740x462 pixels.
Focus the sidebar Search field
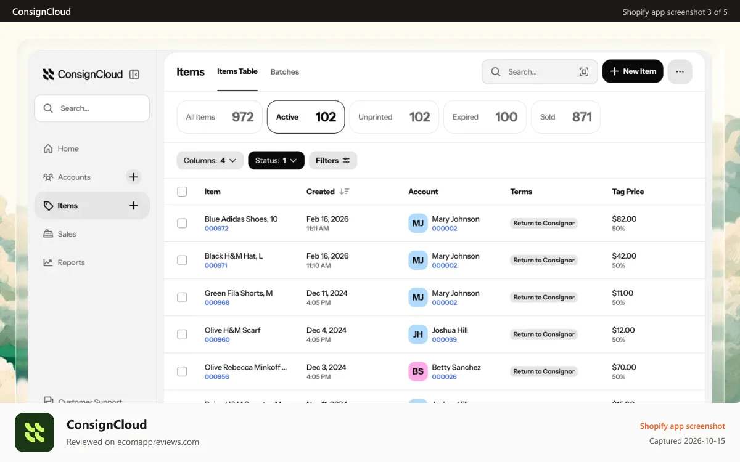point(92,108)
